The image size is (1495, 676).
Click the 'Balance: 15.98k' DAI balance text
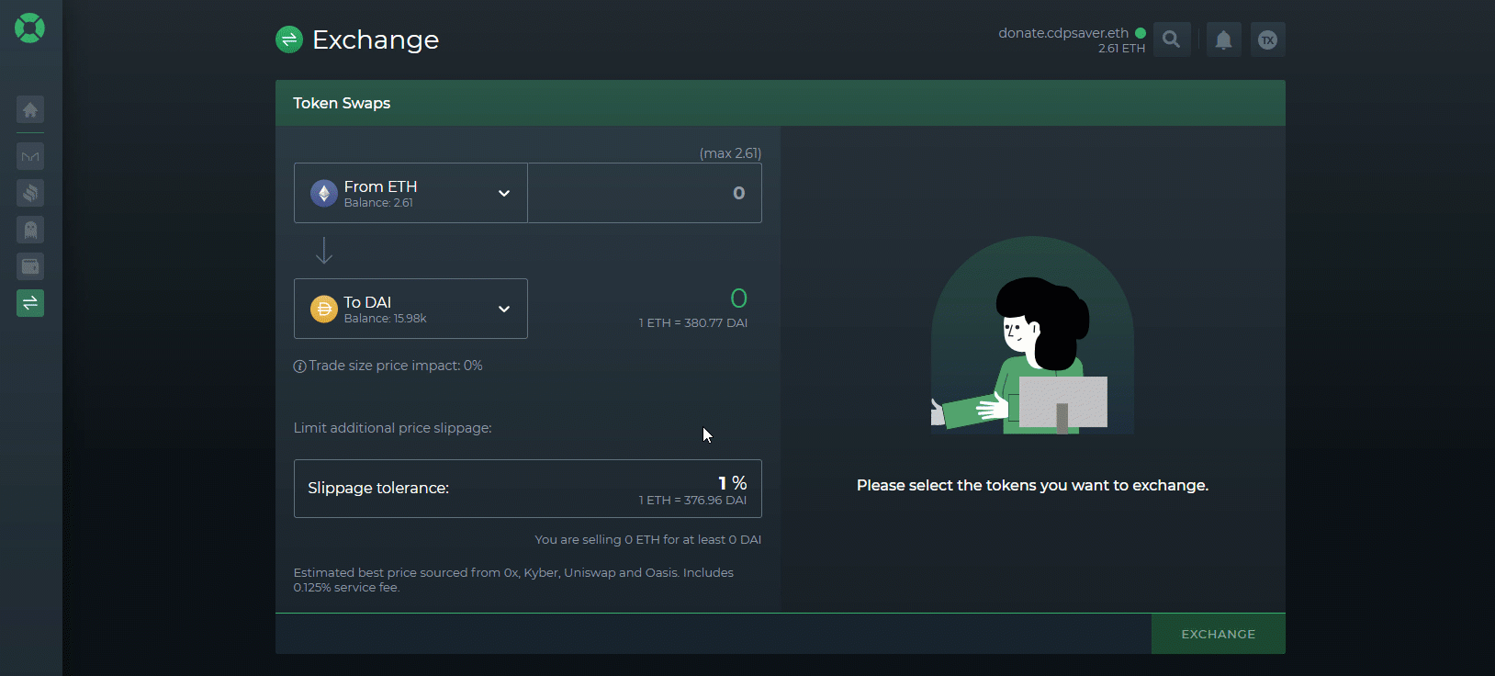coord(385,319)
